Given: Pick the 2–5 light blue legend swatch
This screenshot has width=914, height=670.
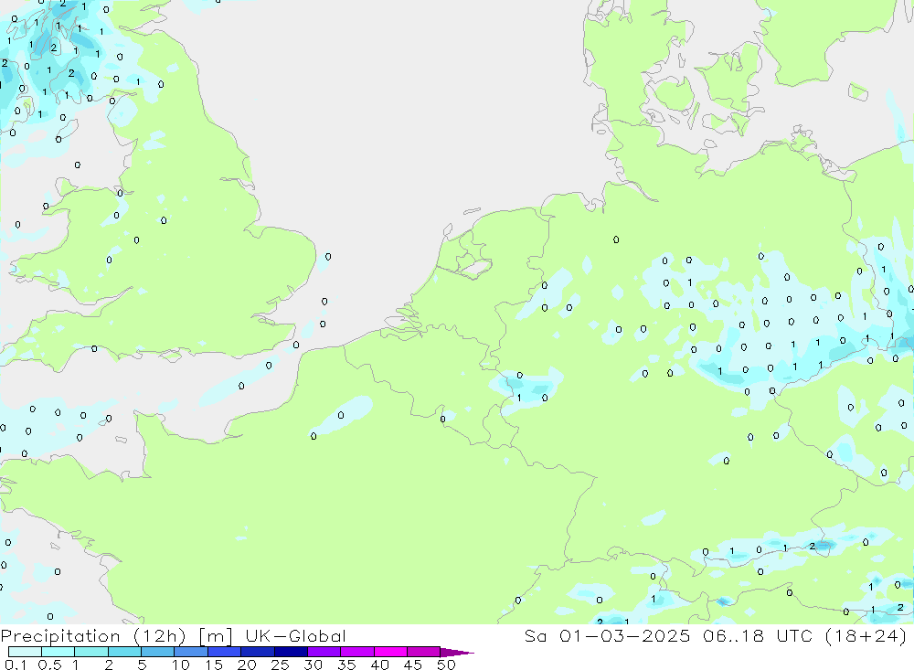Looking at the screenshot, I should 124,652.
